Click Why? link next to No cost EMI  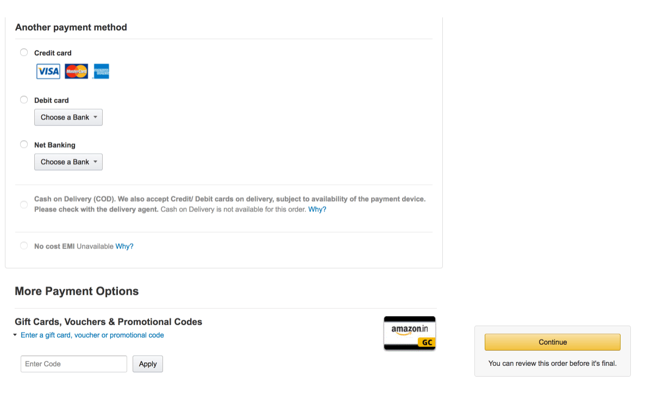[x=124, y=246]
